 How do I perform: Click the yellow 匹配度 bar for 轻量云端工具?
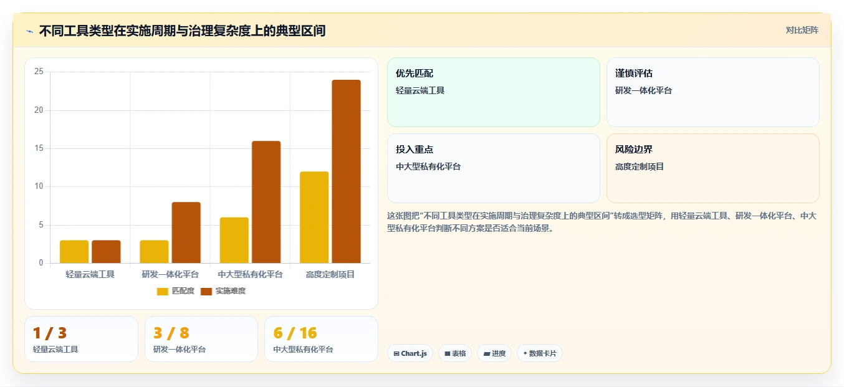tap(74, 252)
